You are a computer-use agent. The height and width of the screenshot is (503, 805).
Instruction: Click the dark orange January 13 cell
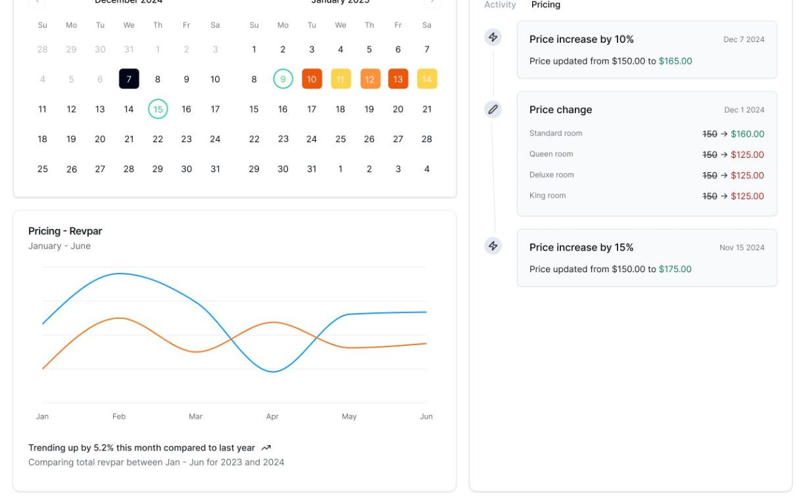(398, 79)
